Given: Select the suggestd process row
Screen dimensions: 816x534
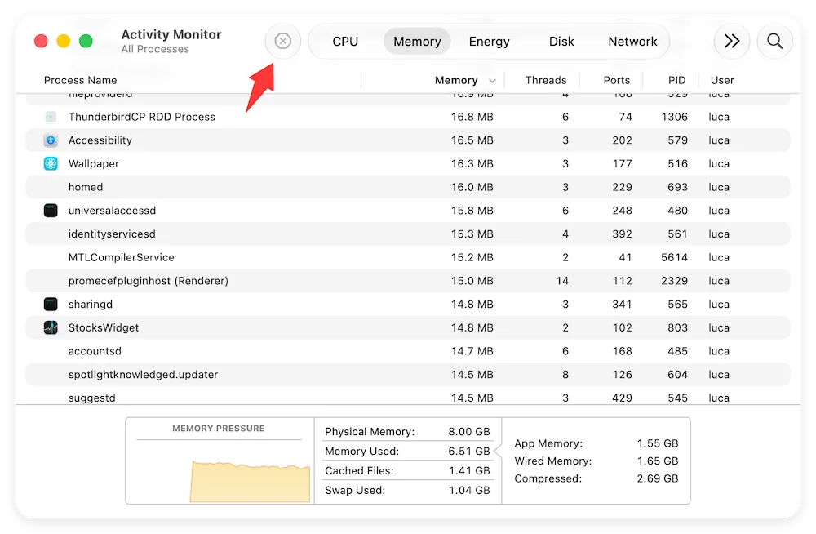Looking at the screenshot, I should pyautogui.click(x=408, y=397).
